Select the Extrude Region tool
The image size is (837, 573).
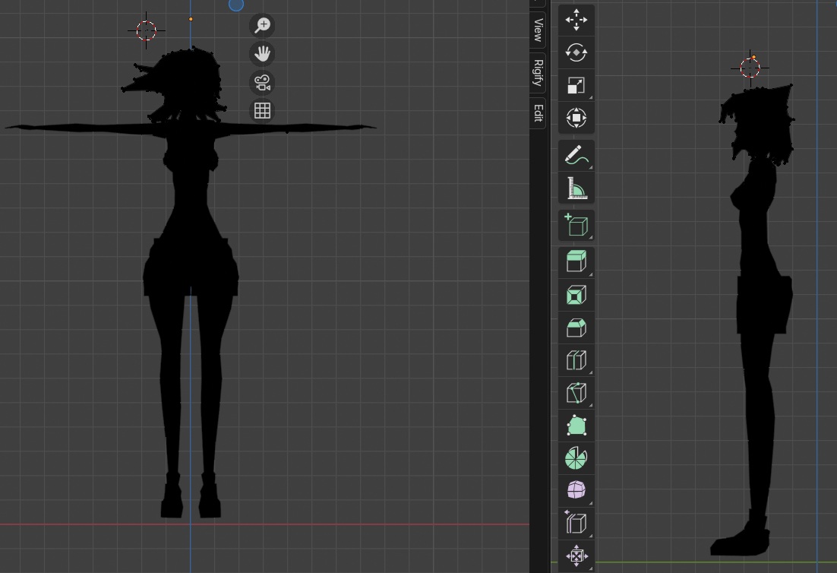click(576, 262)
